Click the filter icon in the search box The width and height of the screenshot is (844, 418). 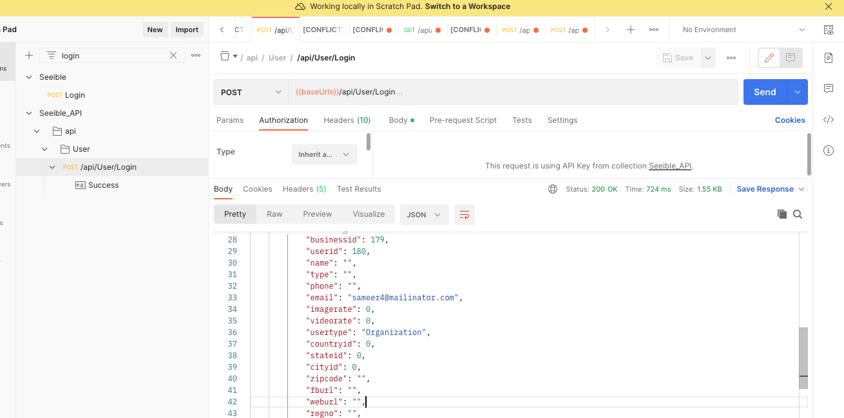[52, 55]
